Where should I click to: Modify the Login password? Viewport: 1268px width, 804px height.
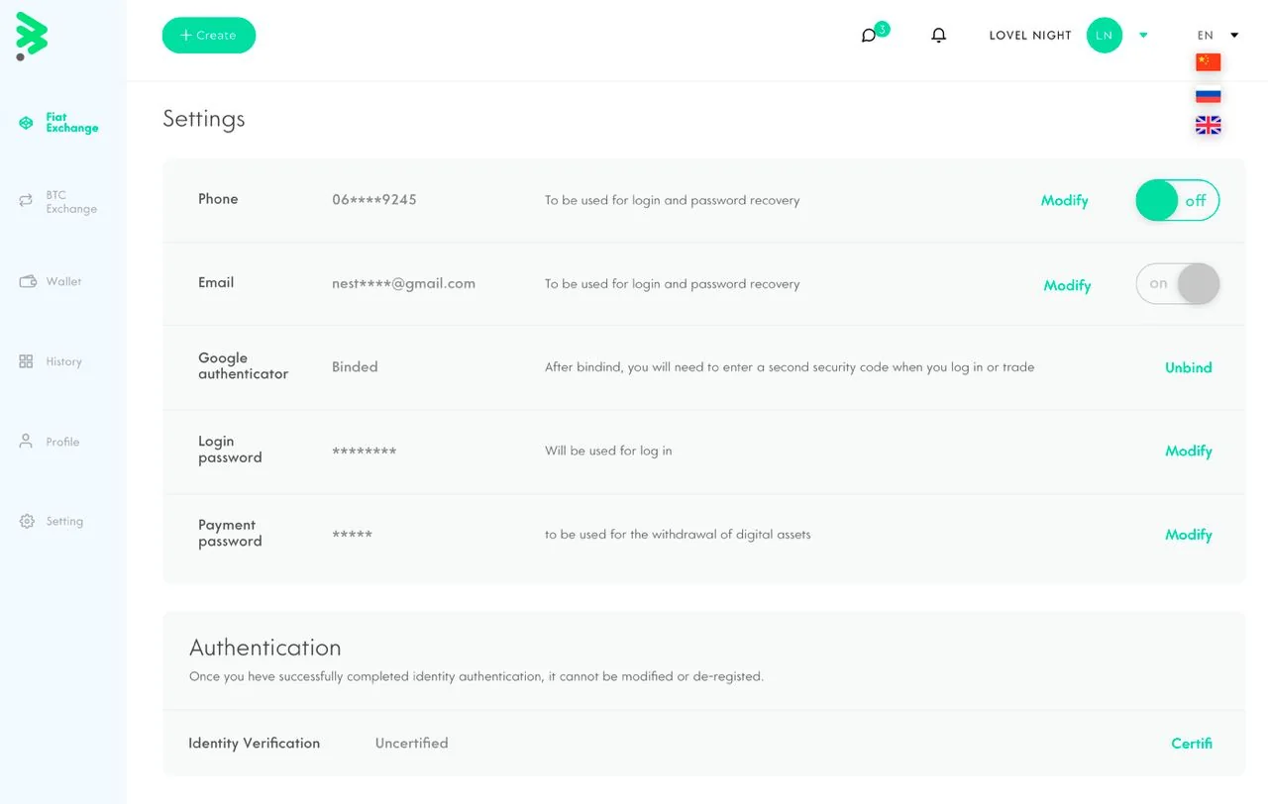click(1189, 452)
